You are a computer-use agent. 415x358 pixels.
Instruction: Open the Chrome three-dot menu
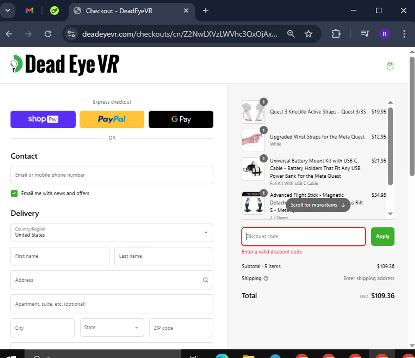pos(404,34)
